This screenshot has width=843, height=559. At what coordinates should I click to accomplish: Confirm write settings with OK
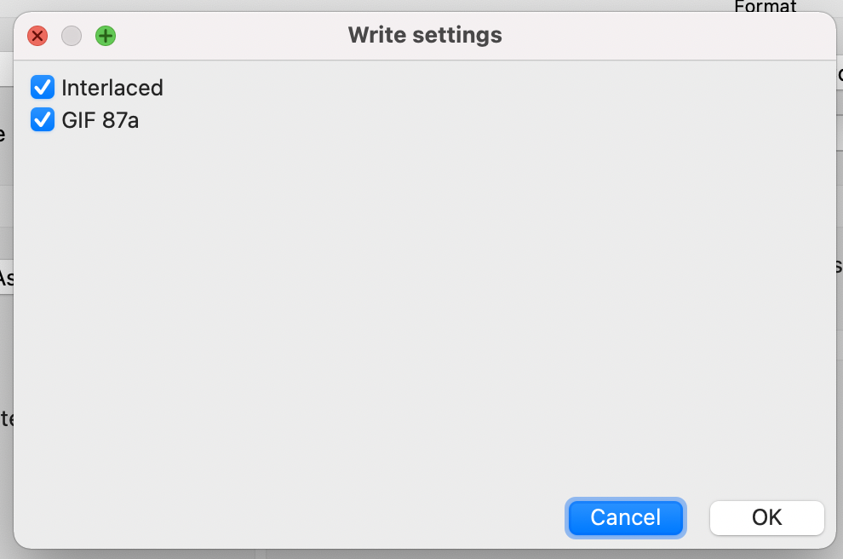[766, 517]
